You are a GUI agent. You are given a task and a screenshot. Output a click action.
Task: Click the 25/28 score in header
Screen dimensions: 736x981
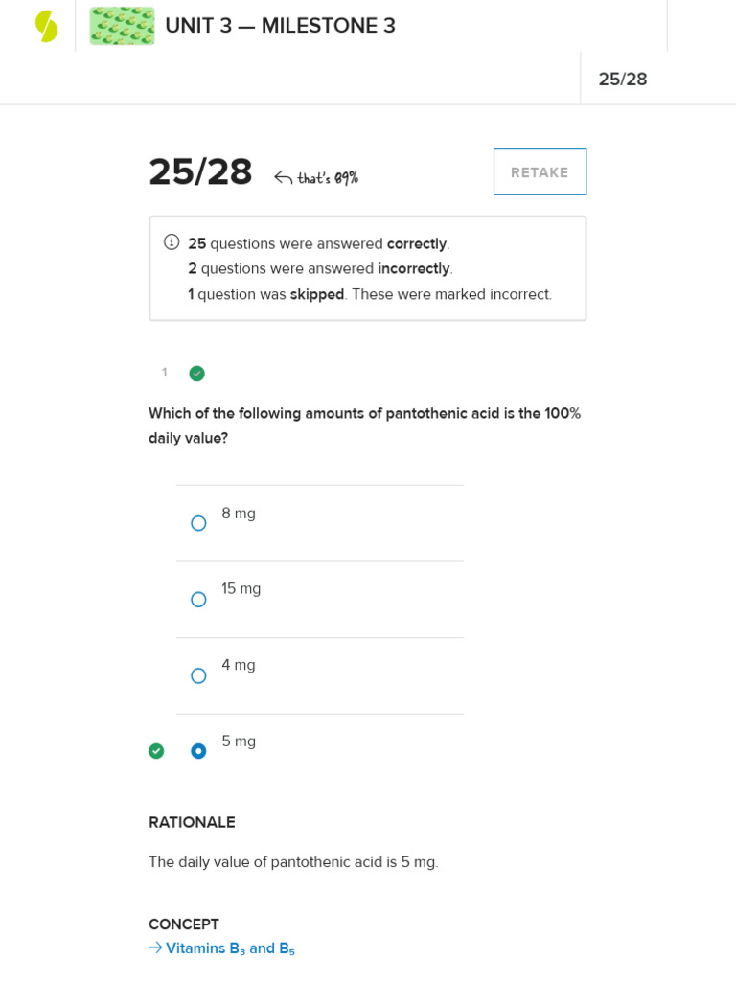(x=623, y=80)
